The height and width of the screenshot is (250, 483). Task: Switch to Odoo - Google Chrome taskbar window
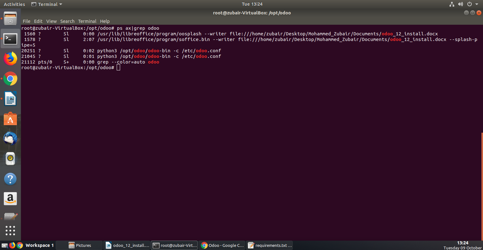click(x=222, y=245)
